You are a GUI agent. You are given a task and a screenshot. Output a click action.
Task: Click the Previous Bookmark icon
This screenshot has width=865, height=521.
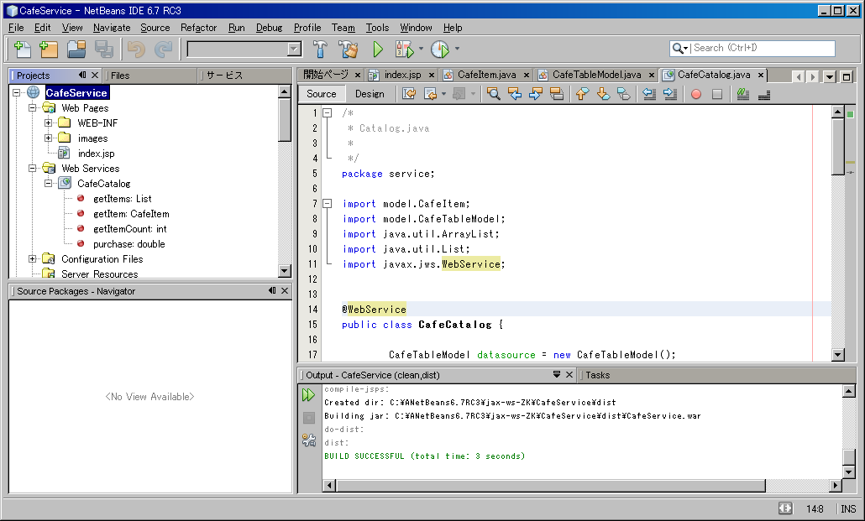coord(582,94)
